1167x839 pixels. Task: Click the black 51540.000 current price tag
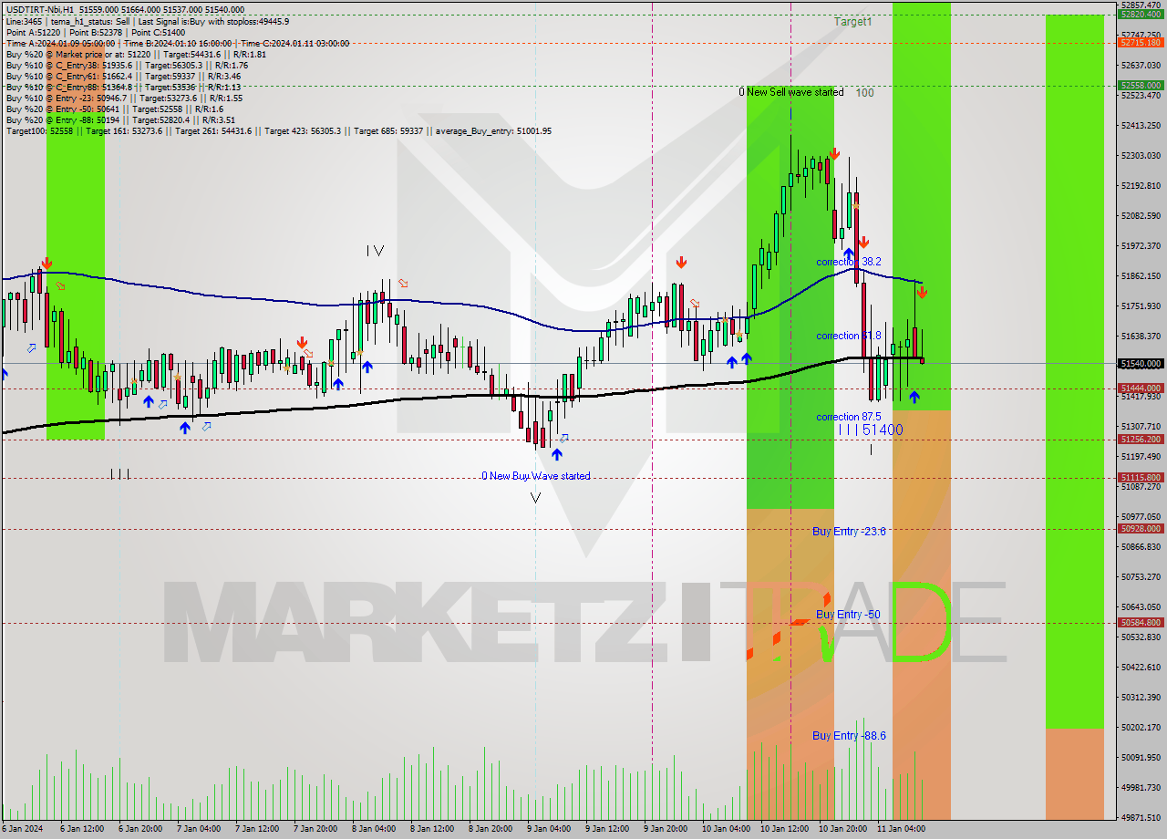tap(1141, 363)
